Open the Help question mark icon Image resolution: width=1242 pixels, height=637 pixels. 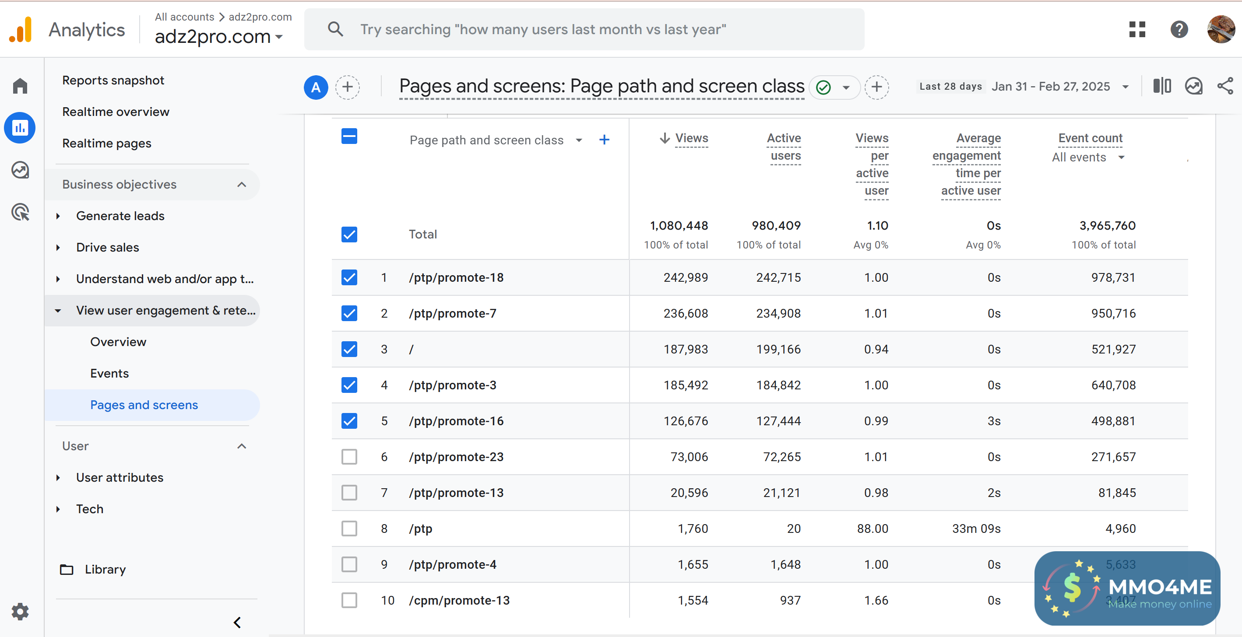[x=1179, y=29]
